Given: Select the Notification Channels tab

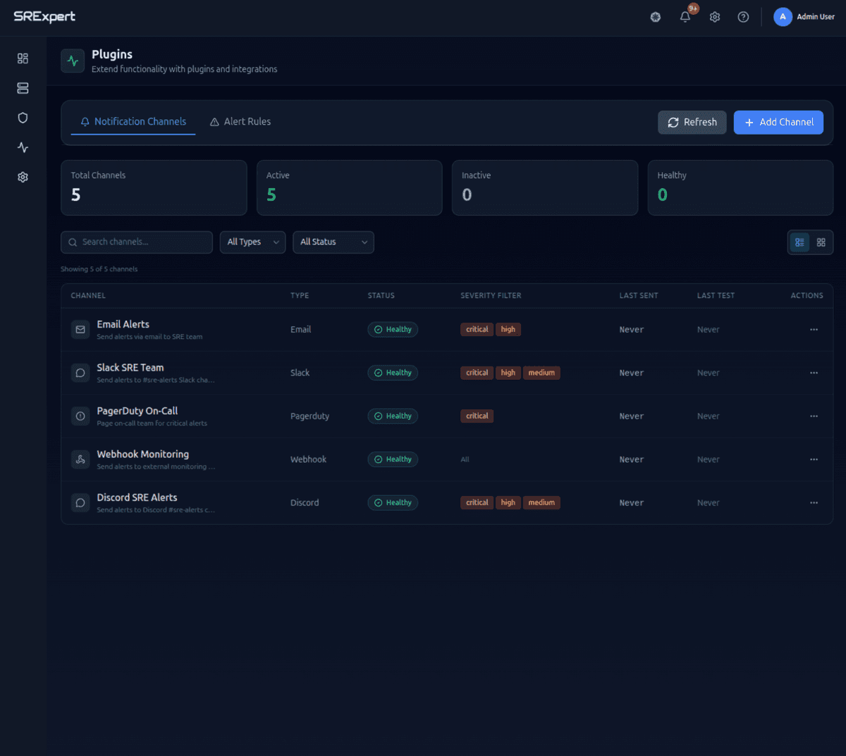Looking at the screenshot, I should pyautogui.click(x=133, y=121).
